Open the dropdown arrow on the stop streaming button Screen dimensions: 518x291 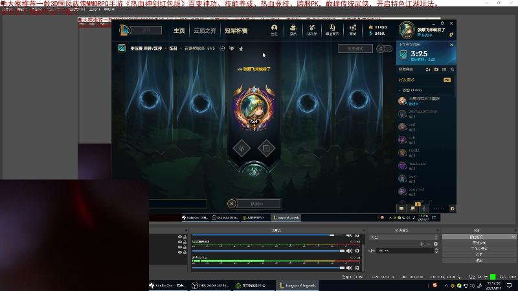tap(513, 237)
